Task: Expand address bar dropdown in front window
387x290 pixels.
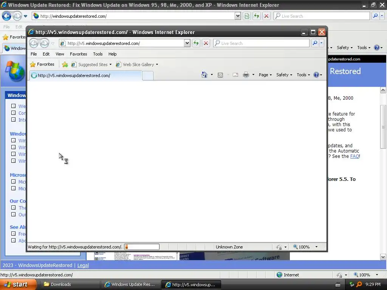Action: point(187,43)
